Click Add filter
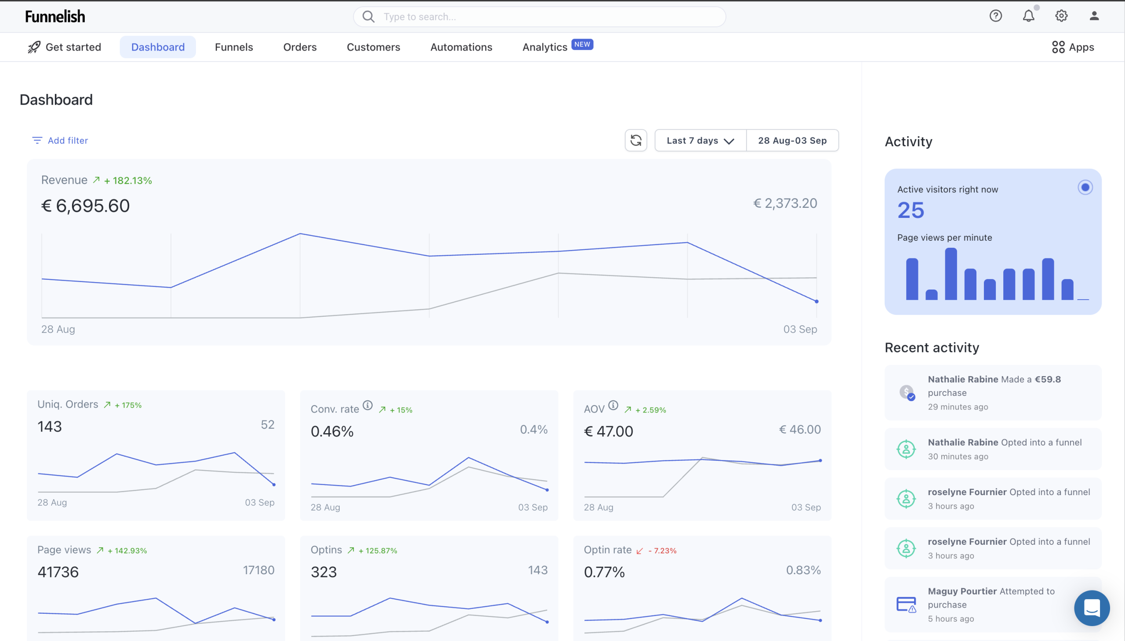The width and height of the screenshot is (1125, 641). 60,141
